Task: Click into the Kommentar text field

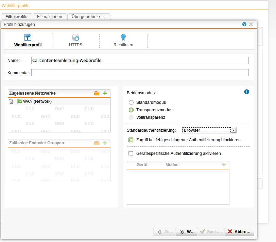Action: tap(140, 73)
